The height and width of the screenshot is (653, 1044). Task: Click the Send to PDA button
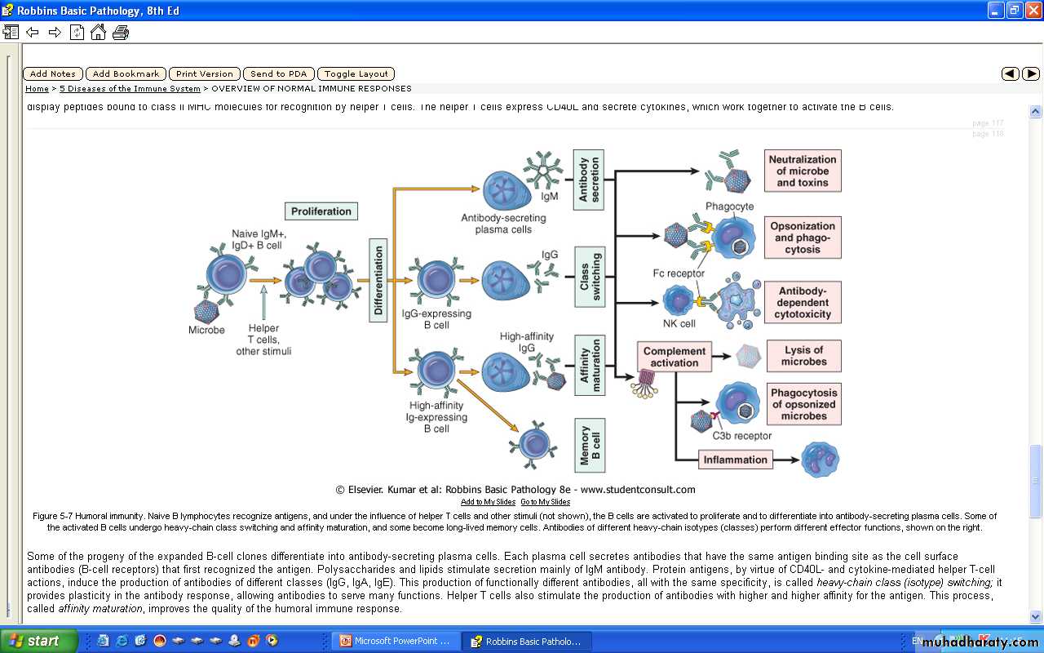pyautogui.click(x=278, y=73)
